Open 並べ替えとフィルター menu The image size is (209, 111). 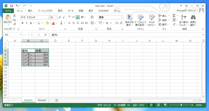pyautogui.click(x=184, y=20)
